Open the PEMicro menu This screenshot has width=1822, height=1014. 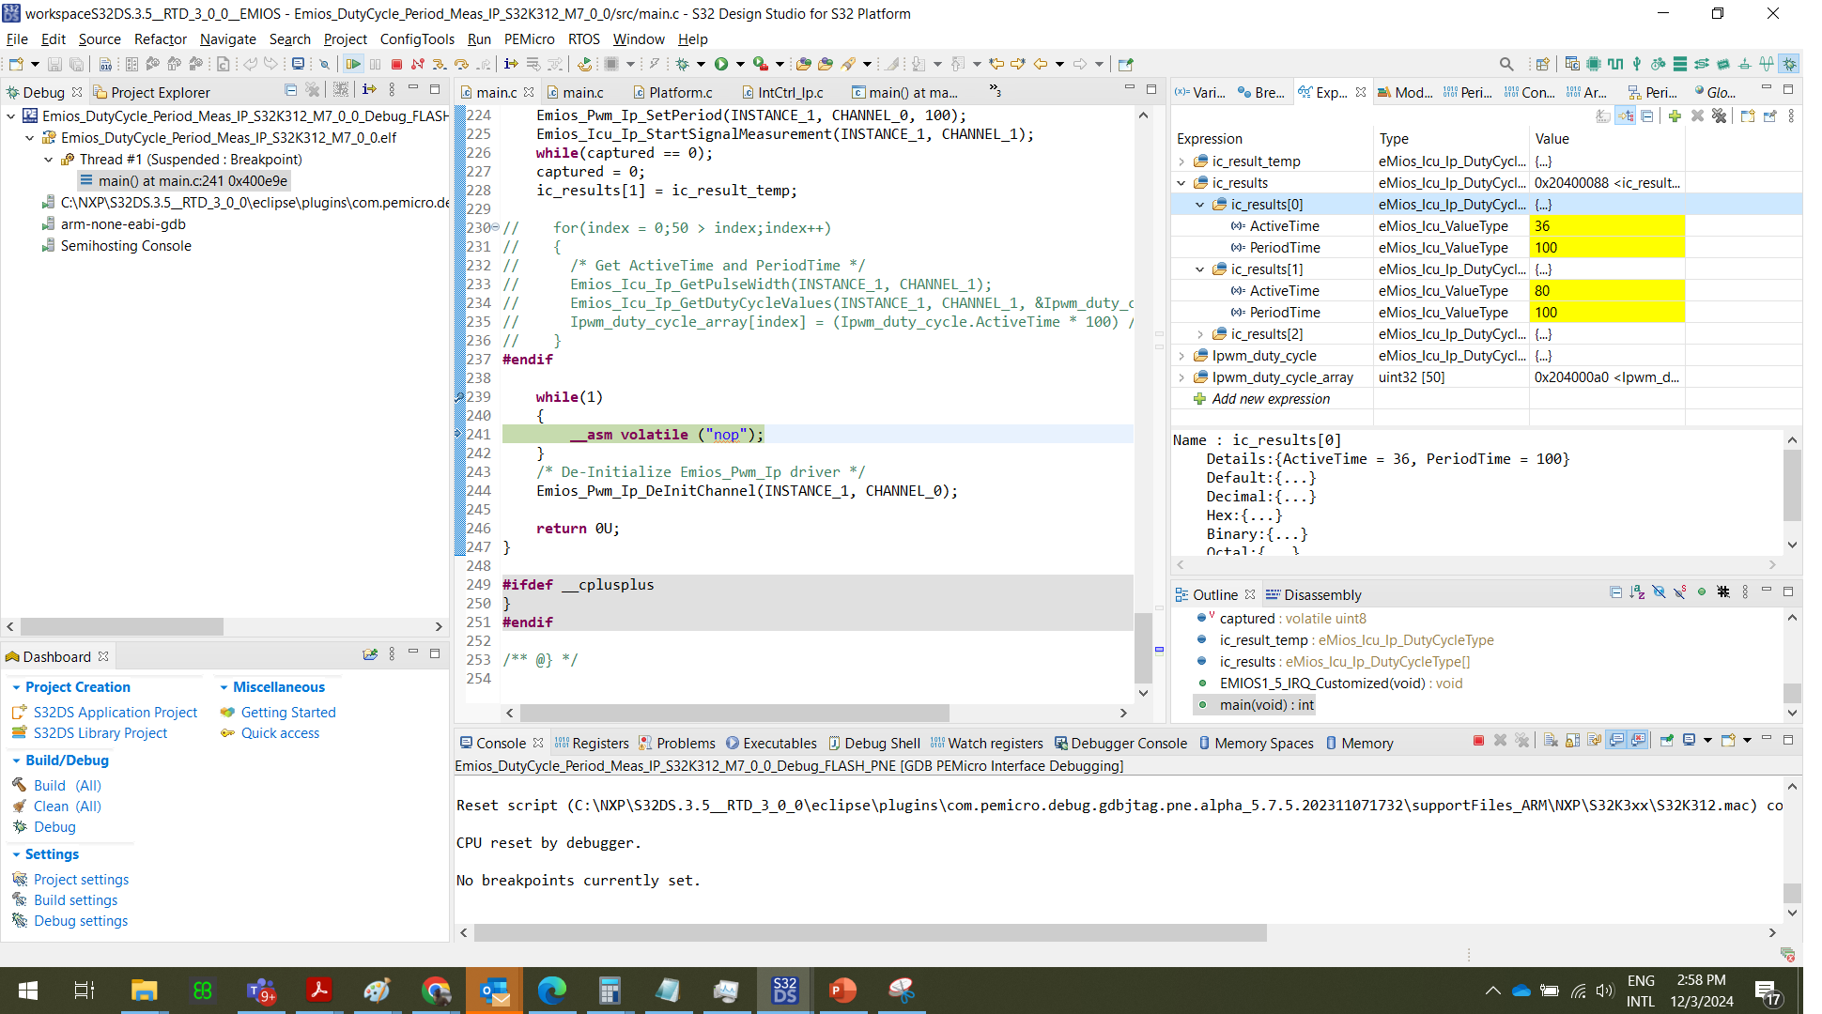(x=529, y=39)
